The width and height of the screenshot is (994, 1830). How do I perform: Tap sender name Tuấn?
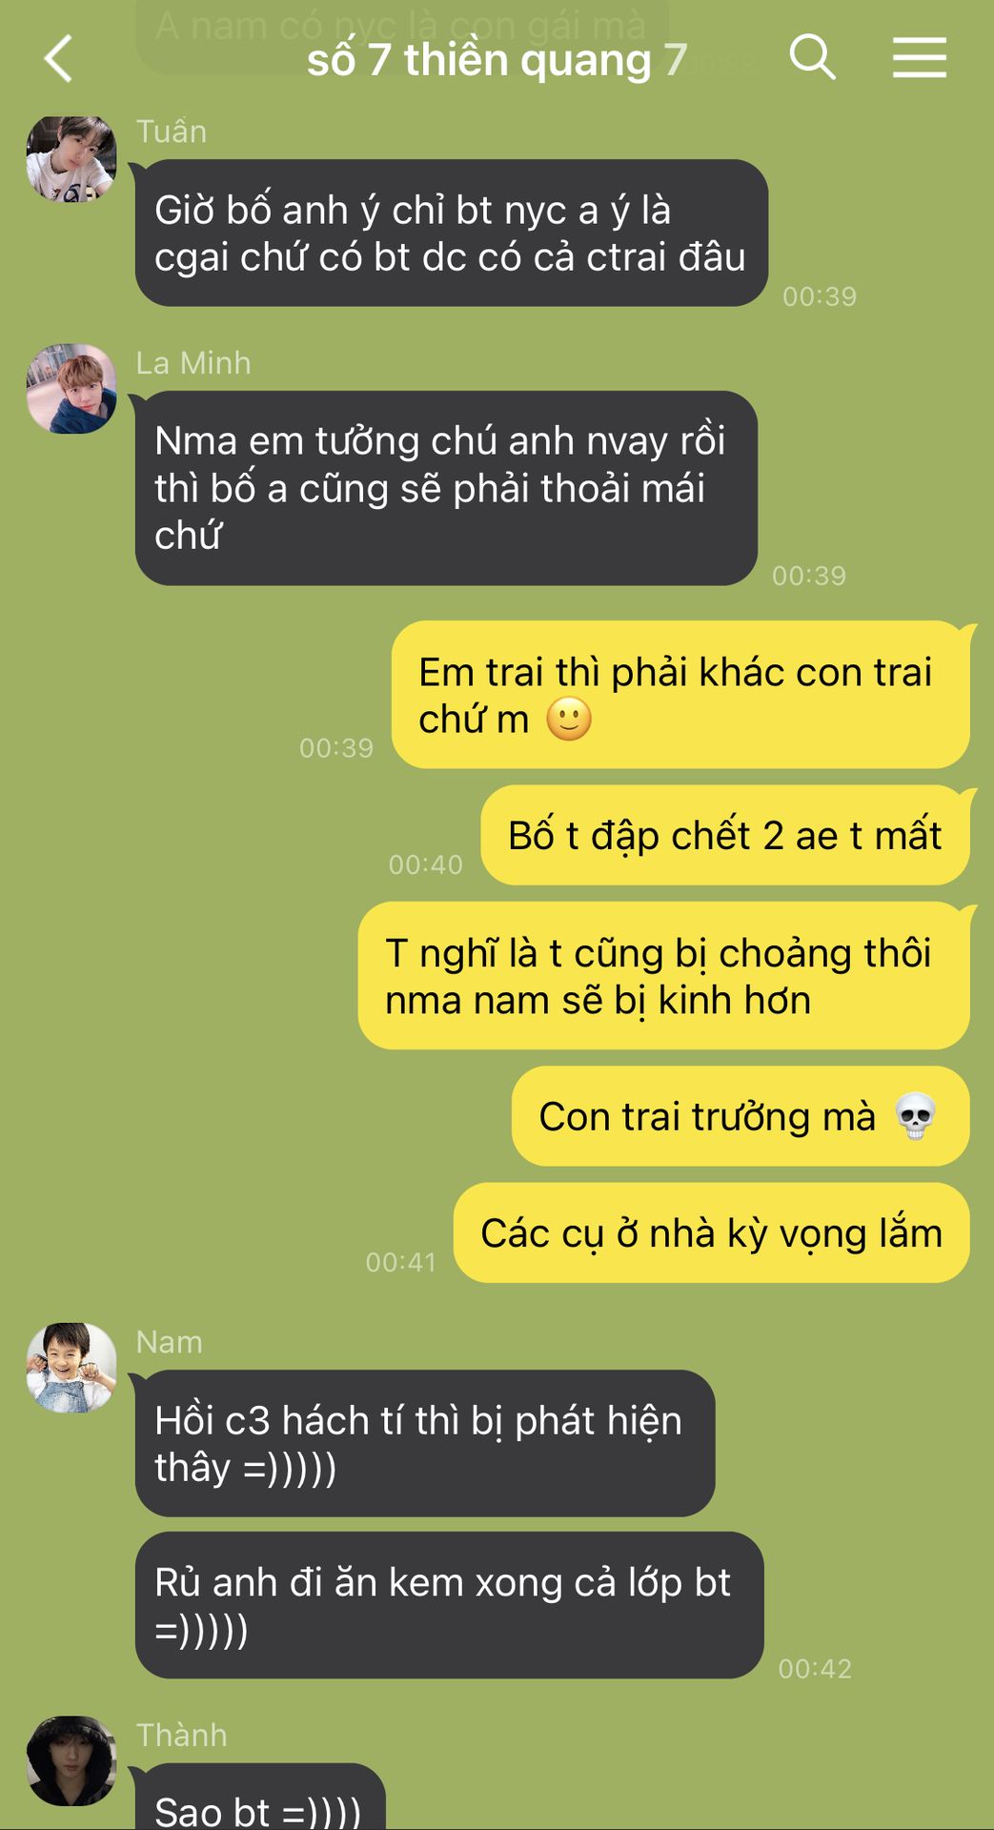172,132
